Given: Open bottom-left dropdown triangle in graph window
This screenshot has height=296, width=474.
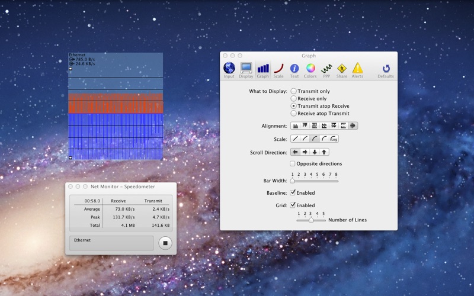Looking at the screenshot, I should (x=71, y=157).
